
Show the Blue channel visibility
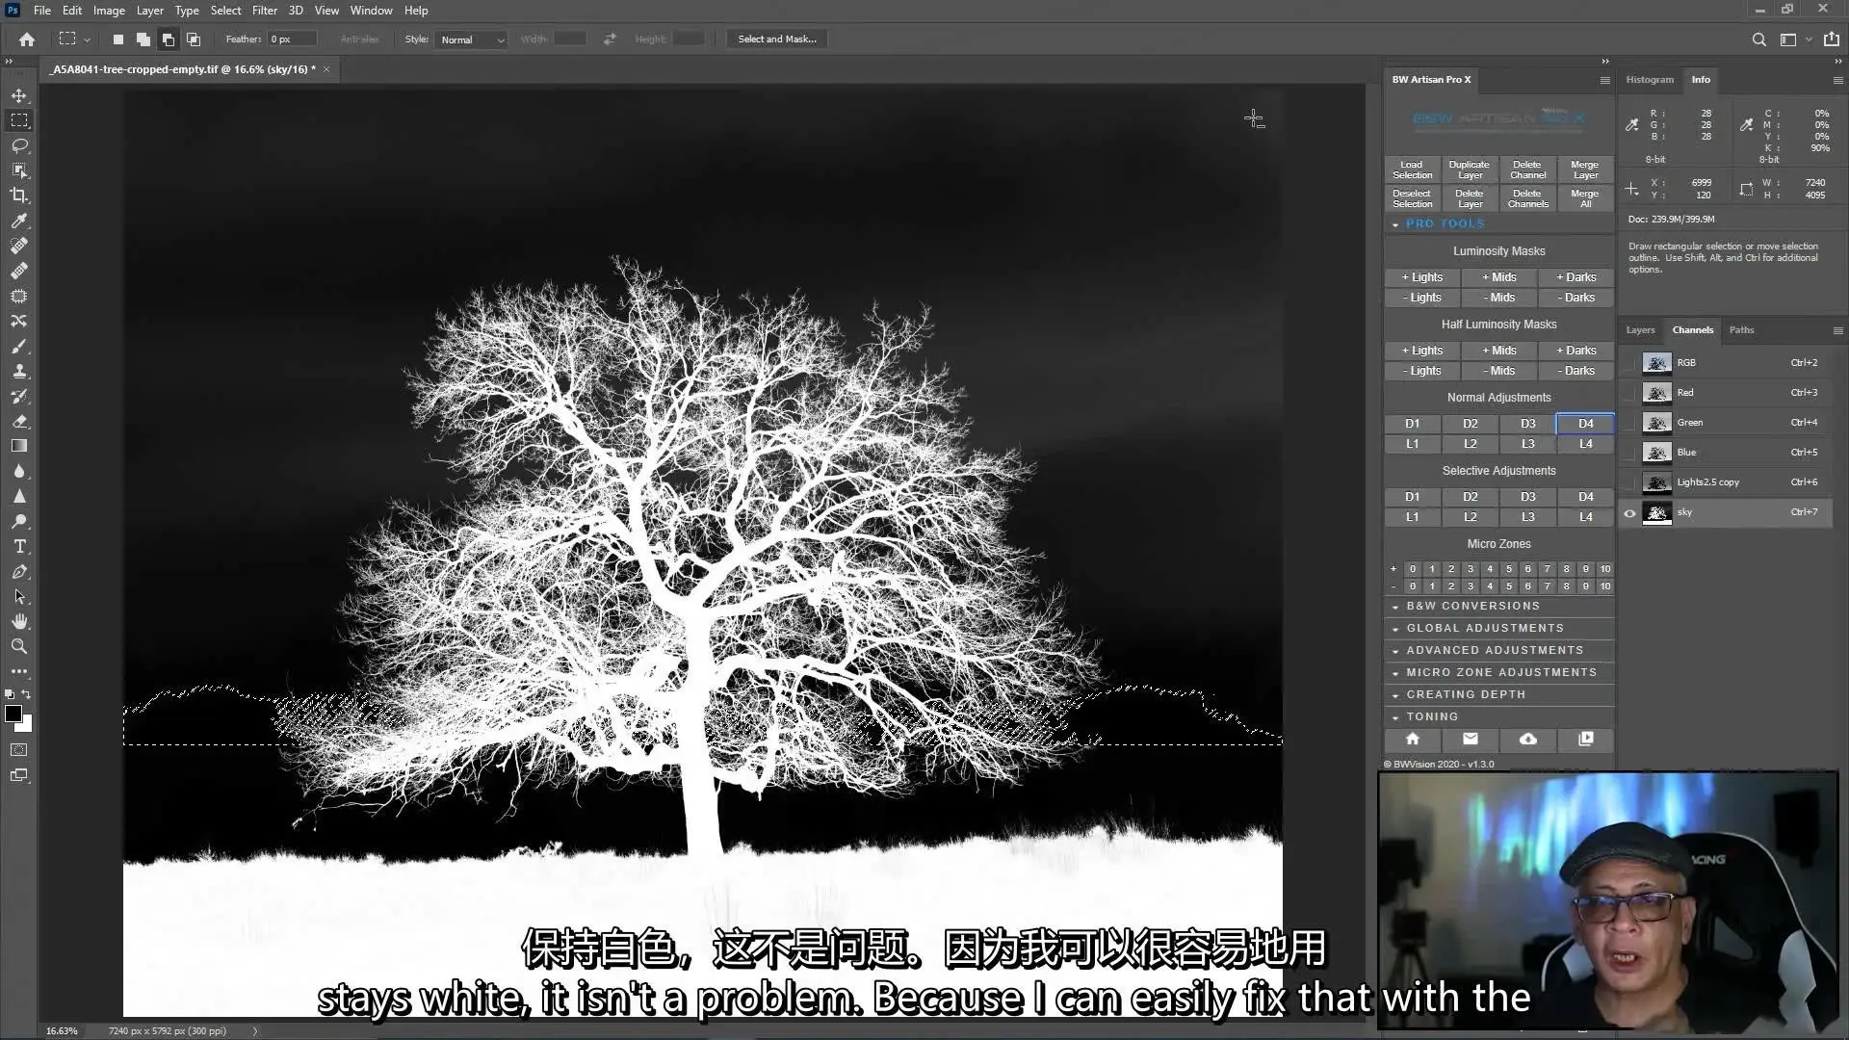[x=1629, y=453]
